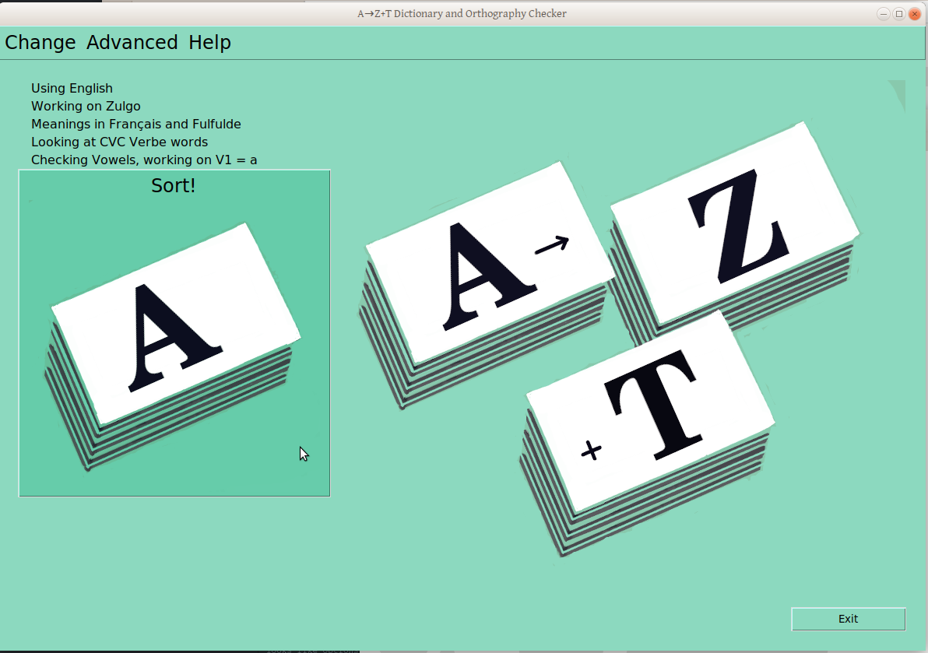Click 'Meanings in Français and Fulfulde' line
928x653 pixels.
[x=136, y=125]
